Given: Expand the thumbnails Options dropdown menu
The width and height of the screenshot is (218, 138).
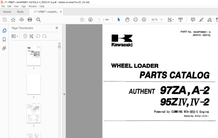Looking at the screenshot, I should click(15, 36).
